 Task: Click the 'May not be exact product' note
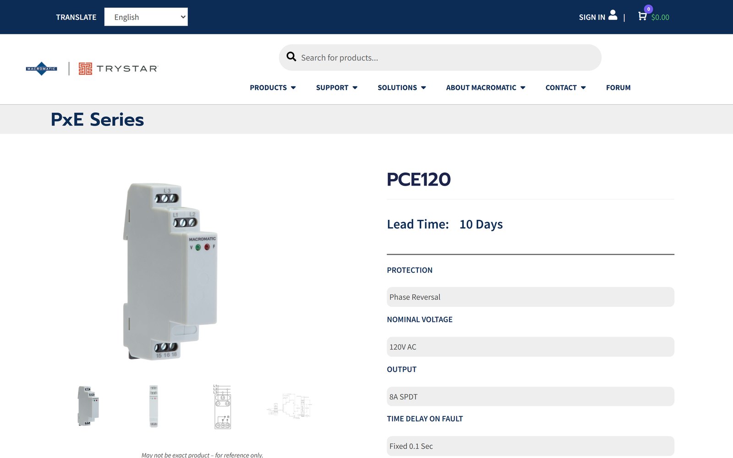point(202,455)
